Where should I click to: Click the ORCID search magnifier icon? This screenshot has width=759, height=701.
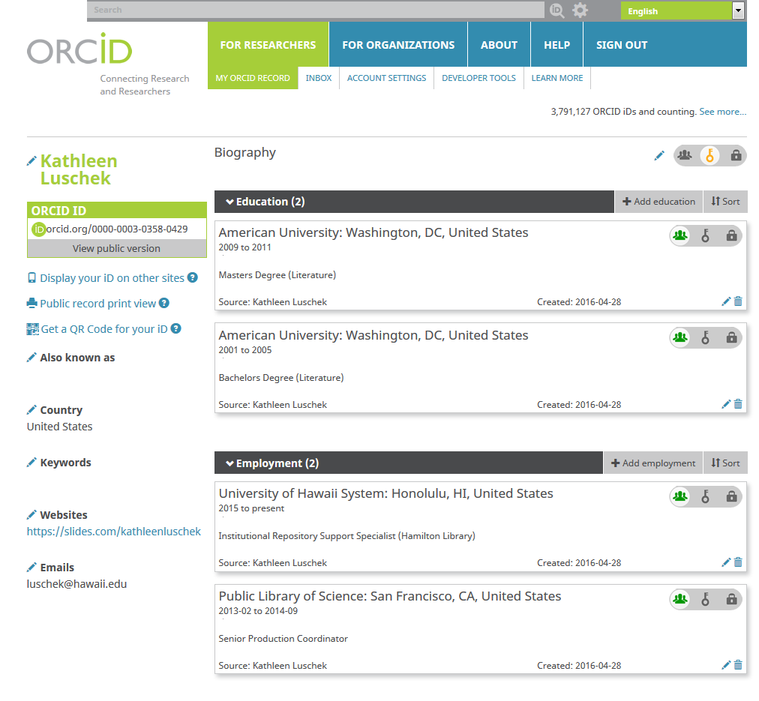point(557,10)
